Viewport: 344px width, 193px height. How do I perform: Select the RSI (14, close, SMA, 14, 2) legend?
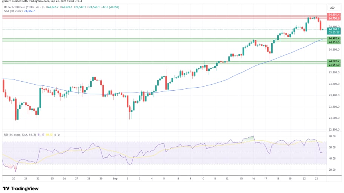[x=19, y=134]
